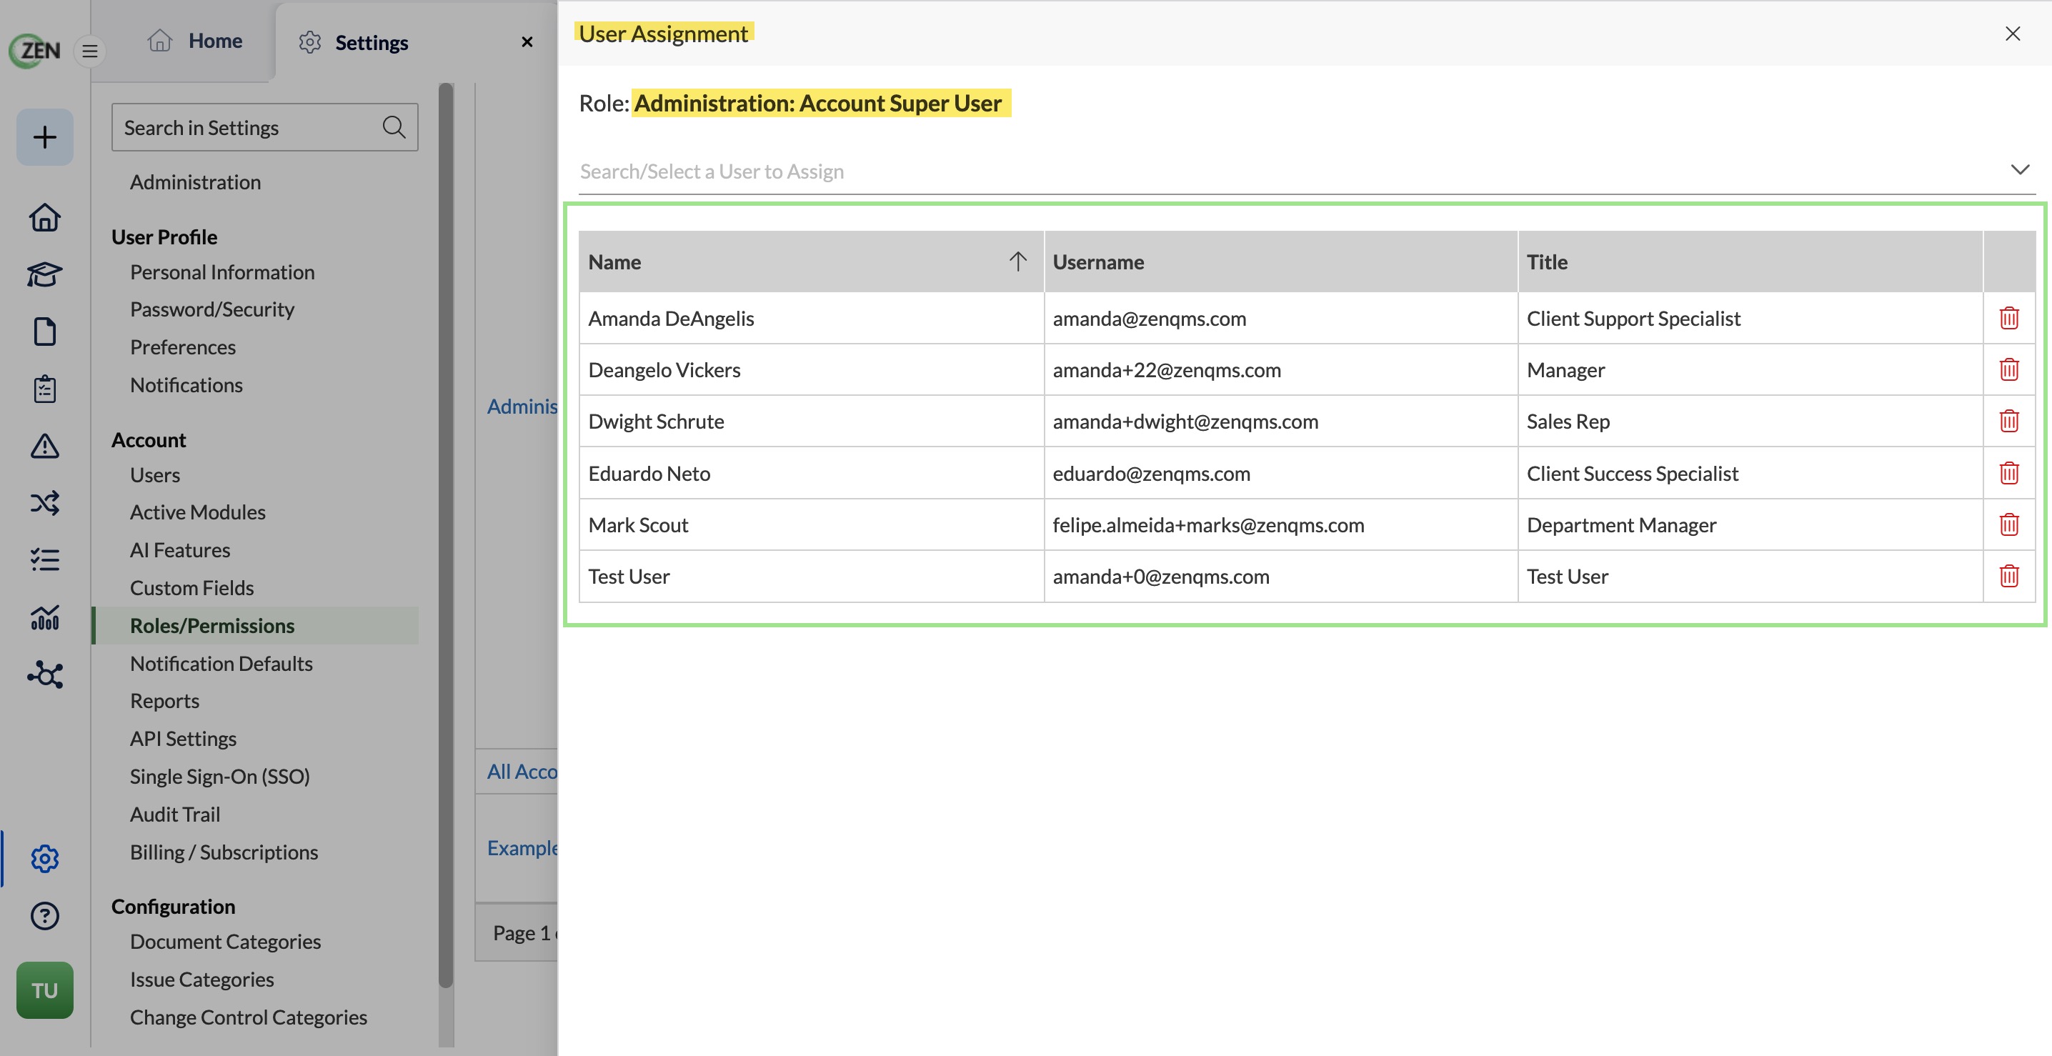2052x1056 pixels.
Task: Open the training graduation cap icon
Action: 44,275
